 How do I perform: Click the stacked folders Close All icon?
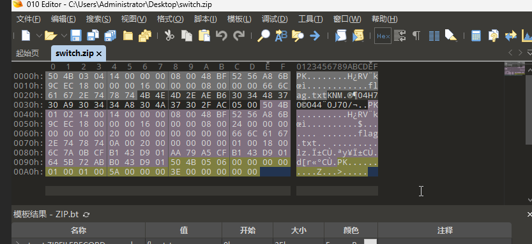point(145,36)
